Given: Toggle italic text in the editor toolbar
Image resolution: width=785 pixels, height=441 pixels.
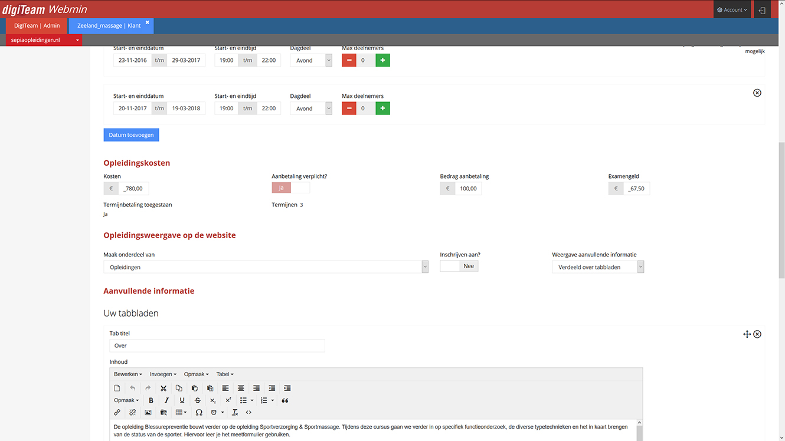Looking at the screenshot, I should point(166,400).
